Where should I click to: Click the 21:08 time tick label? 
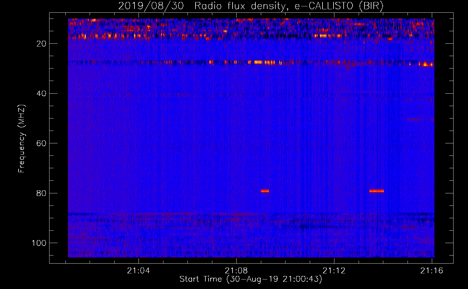click(x=236, y=271)
